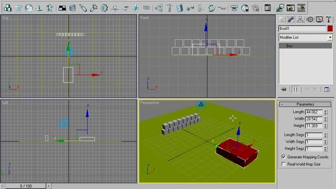Viewport: 336px width, 189px height.
Task: Collapse the Parameters rollout
Action: click(x=305, y=104)
